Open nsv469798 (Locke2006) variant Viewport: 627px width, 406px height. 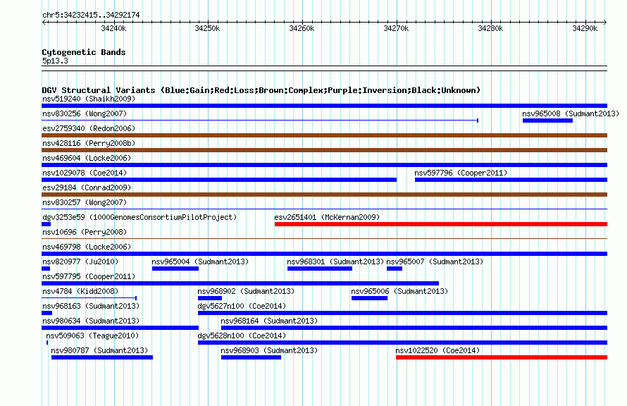(x=87, y=247)
